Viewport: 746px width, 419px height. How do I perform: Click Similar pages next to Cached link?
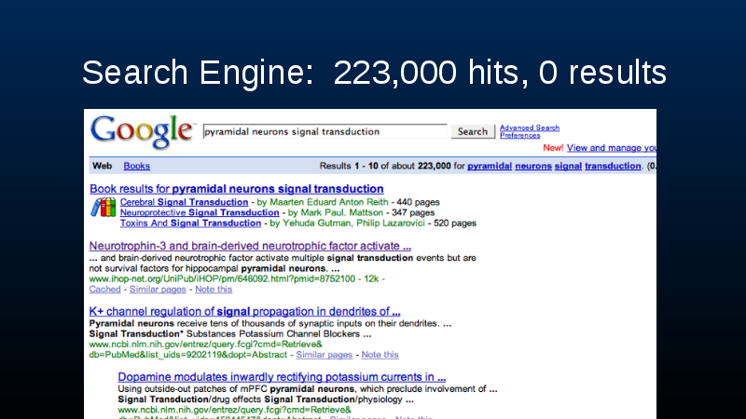click(x=155, y=290)
